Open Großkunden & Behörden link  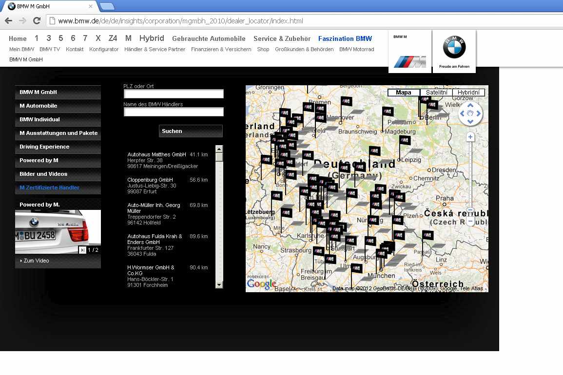(304, 49)
